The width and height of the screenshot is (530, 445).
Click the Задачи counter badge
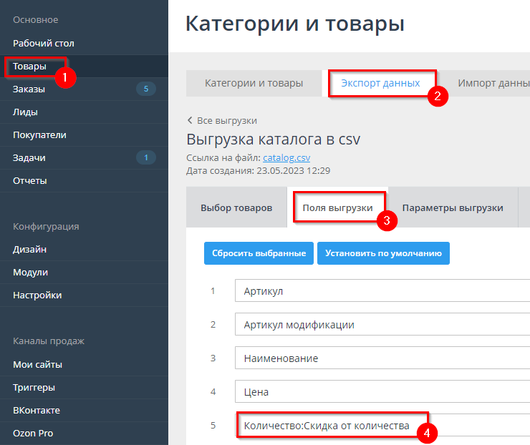click(x=145, y=158)
